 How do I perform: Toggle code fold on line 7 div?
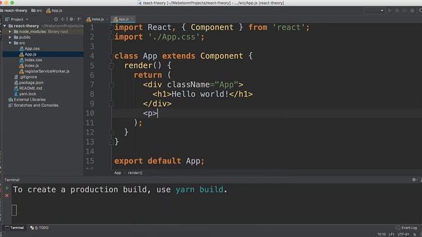click(111, 85)
